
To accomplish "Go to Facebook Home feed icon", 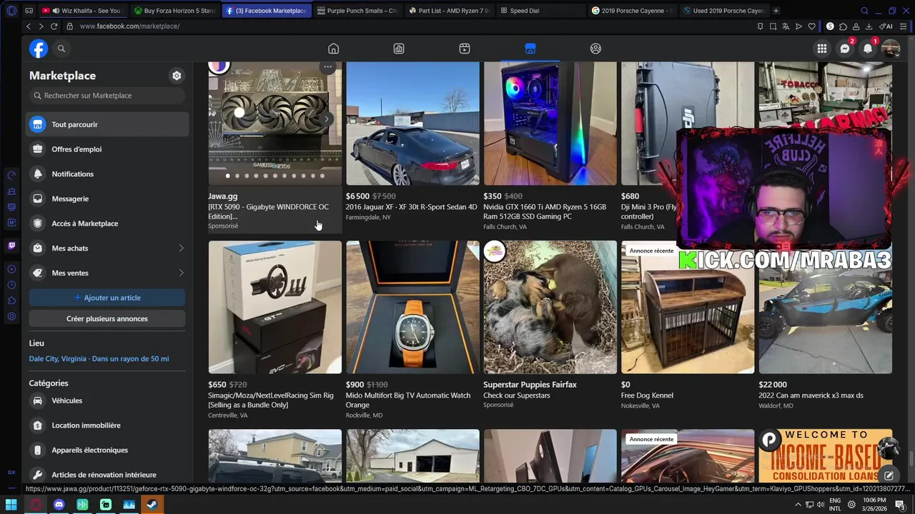I will pos(333,49).
